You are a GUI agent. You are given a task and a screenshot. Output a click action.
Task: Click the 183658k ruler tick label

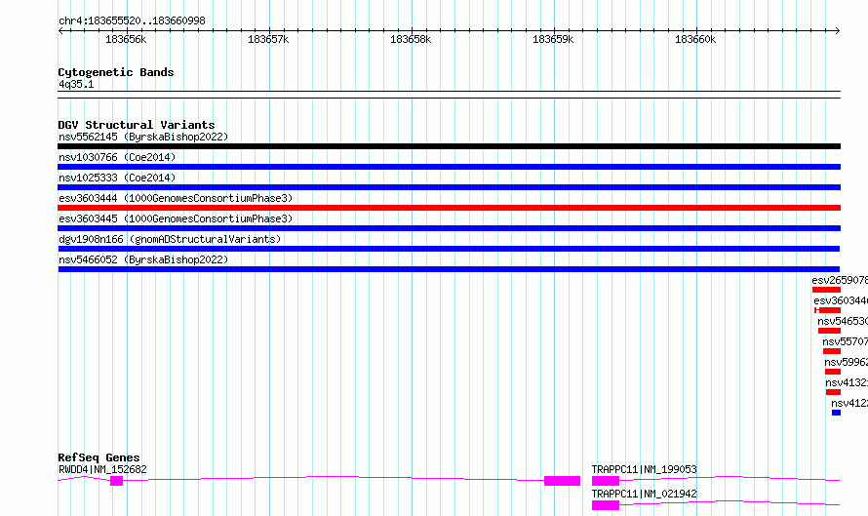(x=411, y=40)
